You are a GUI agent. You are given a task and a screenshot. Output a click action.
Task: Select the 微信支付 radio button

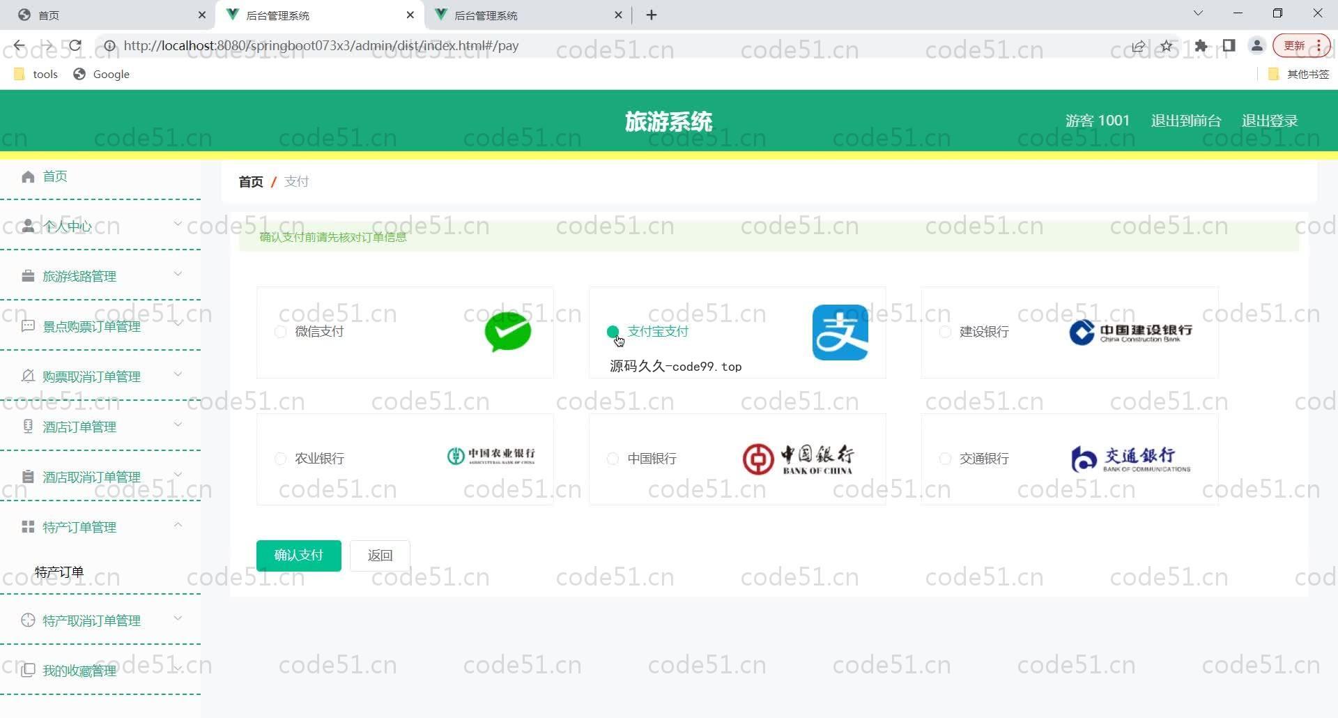tap(280, 332)
